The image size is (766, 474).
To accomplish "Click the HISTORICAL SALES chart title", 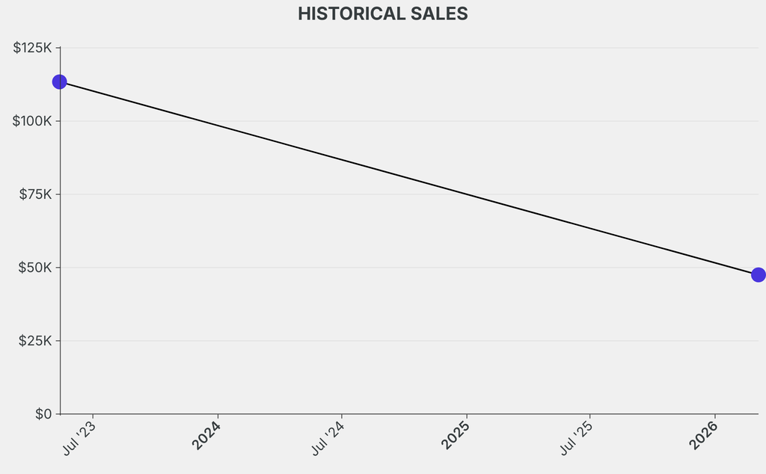I will (383, 14).
